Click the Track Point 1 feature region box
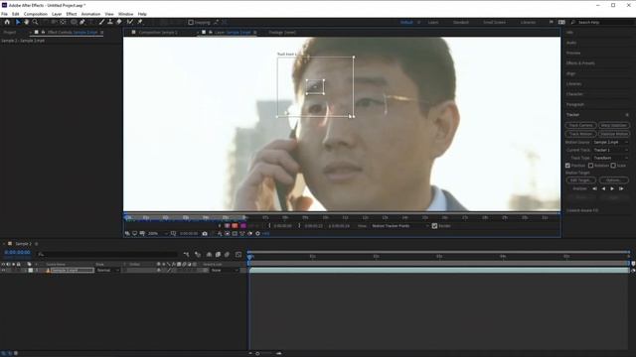636x357 pixels. (315, 87)
